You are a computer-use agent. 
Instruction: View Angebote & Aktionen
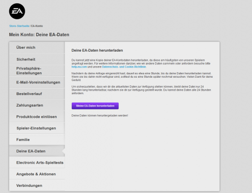coord(37,174)
